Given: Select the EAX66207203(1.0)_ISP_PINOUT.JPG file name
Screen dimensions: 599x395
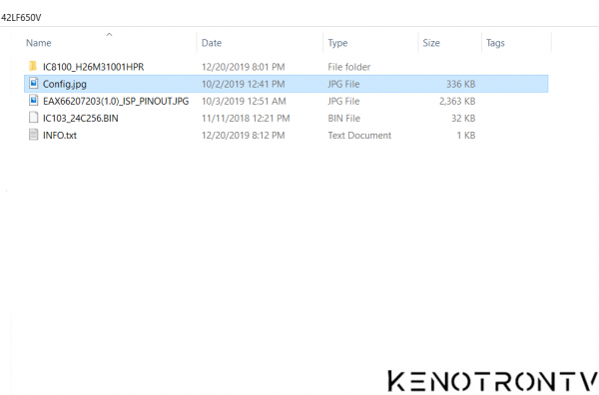Looking at the screenshot, I should pos(116,101).
